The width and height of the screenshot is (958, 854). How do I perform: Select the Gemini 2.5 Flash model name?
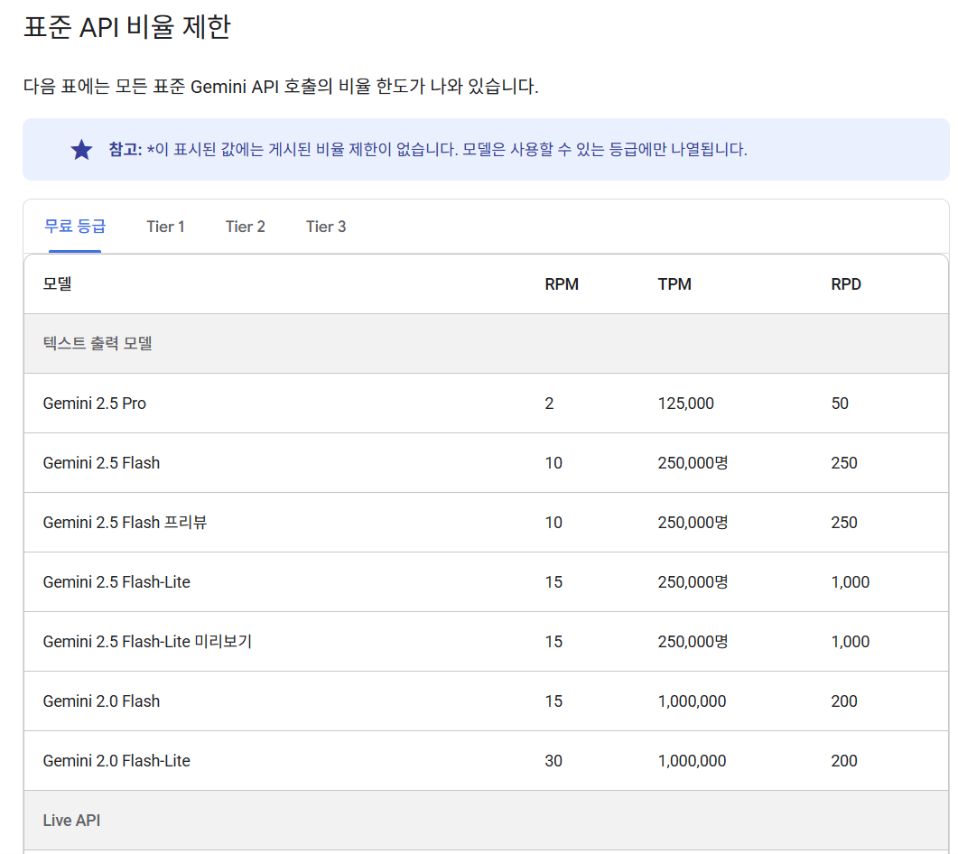(x=101, y=463)
